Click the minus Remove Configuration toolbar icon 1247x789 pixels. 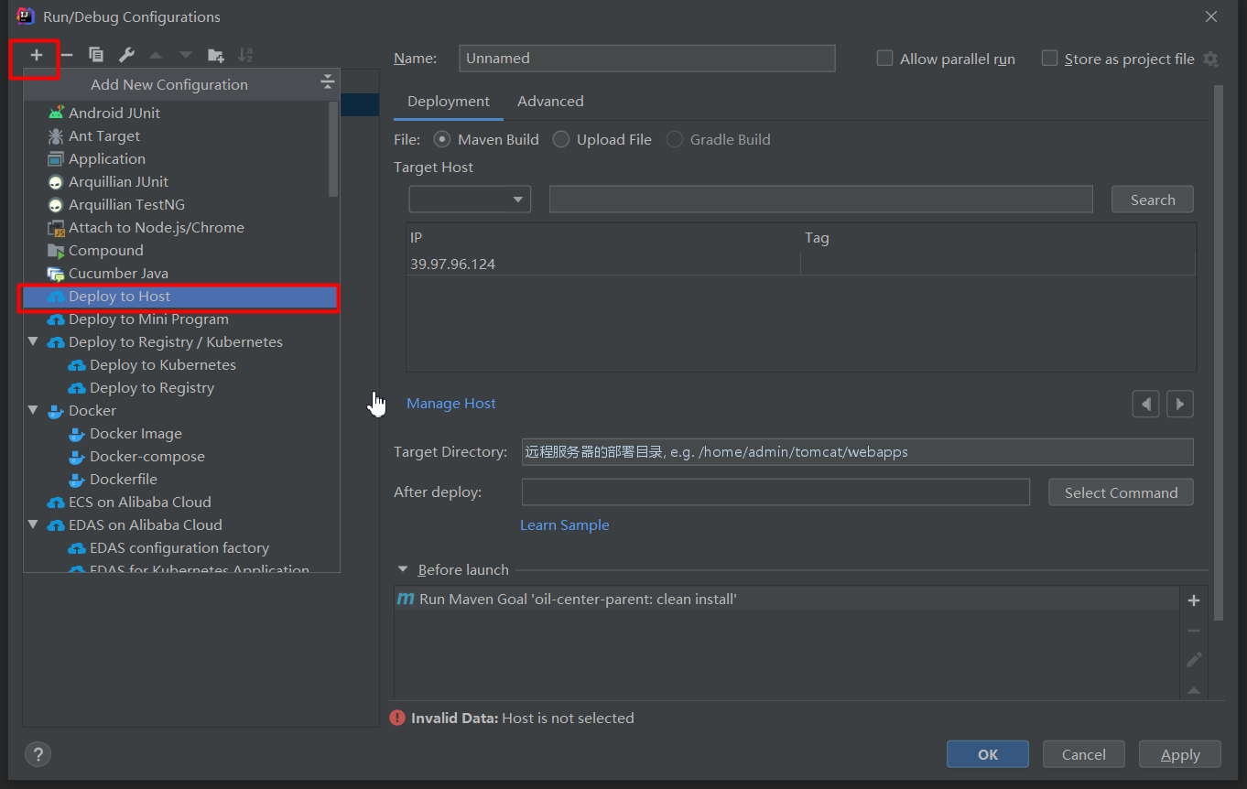(x=66, y=55)
